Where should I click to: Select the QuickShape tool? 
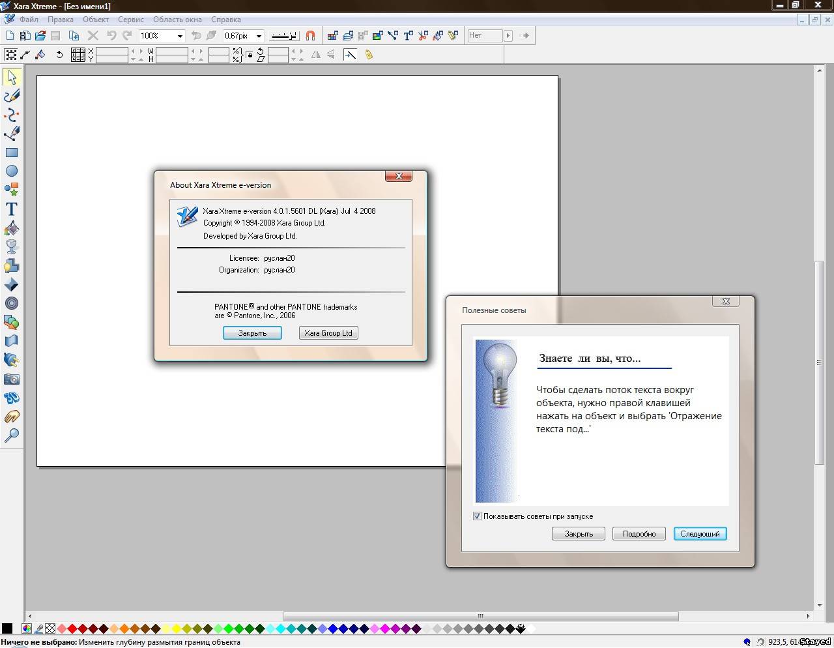(12, 190)
